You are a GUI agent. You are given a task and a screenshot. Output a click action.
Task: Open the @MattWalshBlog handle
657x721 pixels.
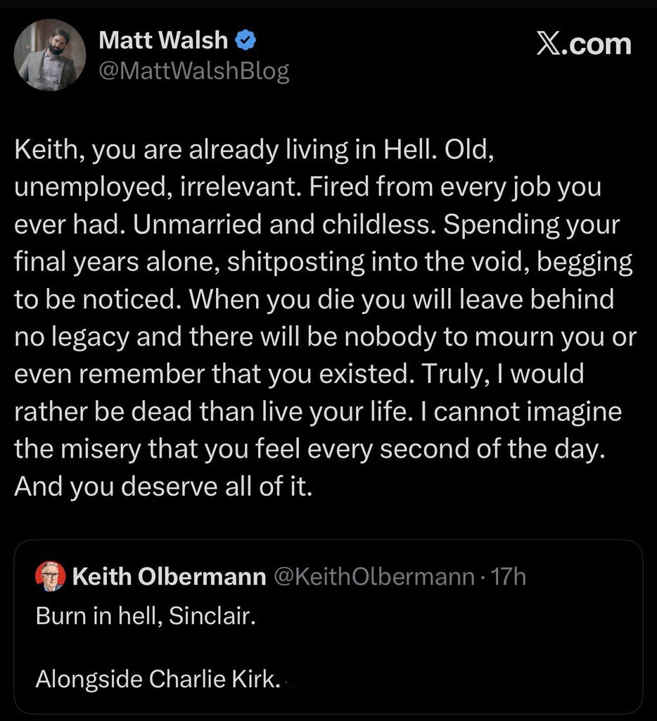tap(194, 72)
